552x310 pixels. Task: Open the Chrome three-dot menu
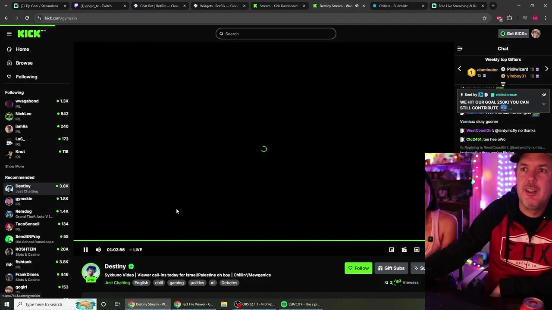[546, 18]
